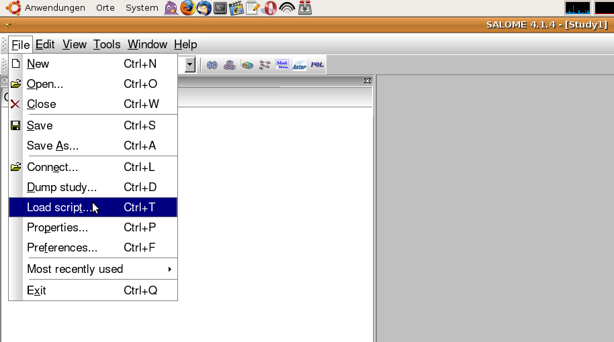Open the Window menu
The width and height of the screenshot is (614, 342).
point(147,44)
